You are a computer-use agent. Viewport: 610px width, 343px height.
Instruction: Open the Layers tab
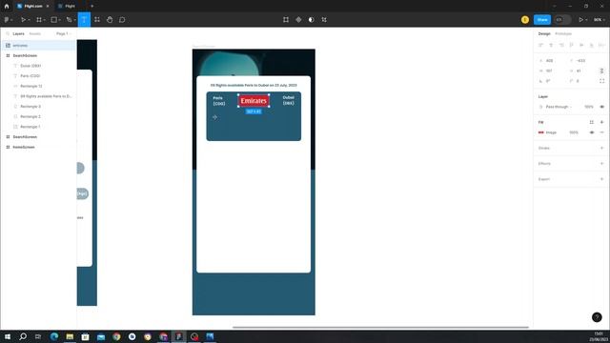18,34
